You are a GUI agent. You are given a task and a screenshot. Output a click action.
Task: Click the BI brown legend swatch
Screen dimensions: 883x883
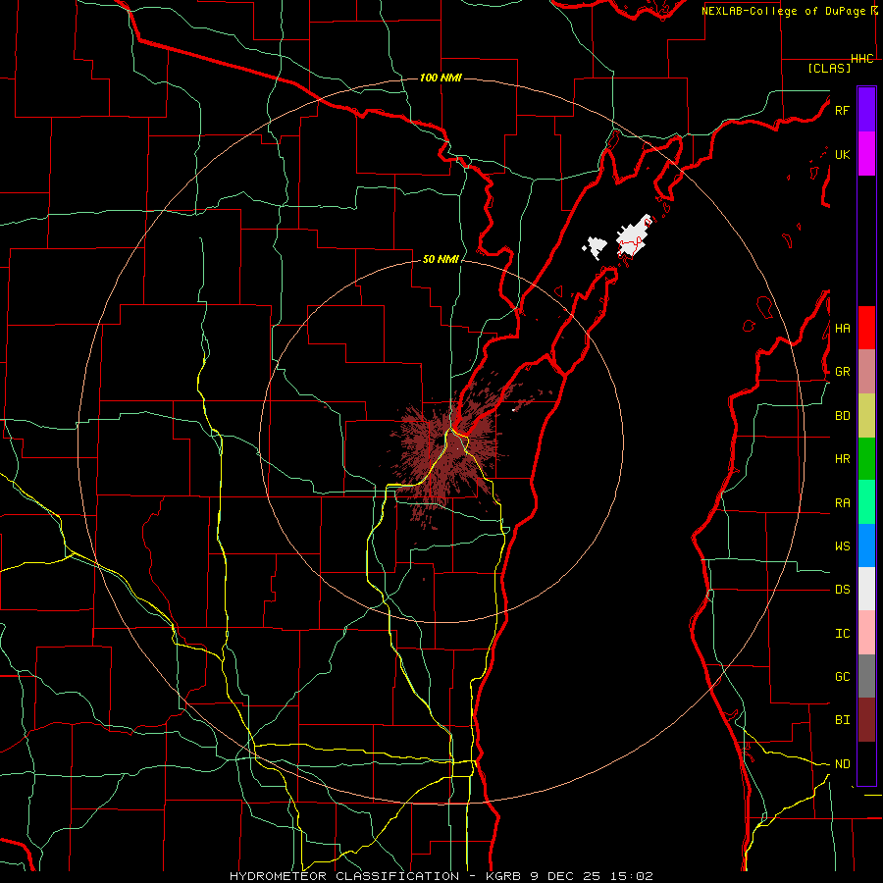866,720
